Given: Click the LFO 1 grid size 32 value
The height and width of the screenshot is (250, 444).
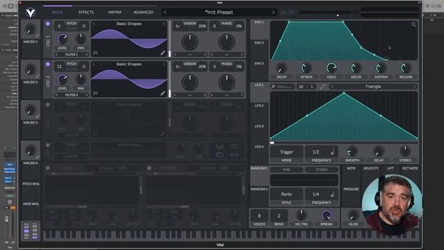Looking at the screenshot, I should pos(301,87).
